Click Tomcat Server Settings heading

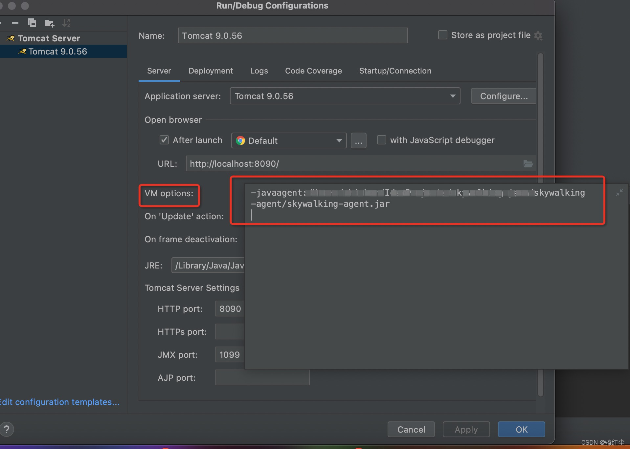click(x=192, y=288)
